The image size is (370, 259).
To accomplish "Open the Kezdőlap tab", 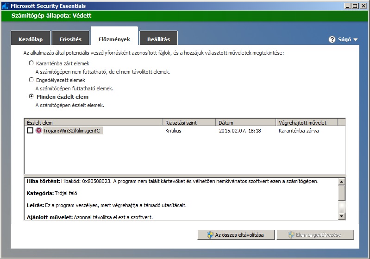I will (30, 39).
